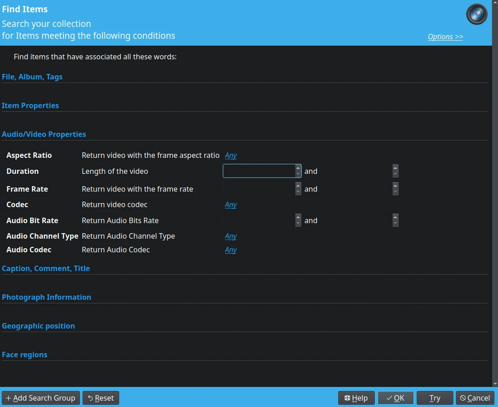The width and height of the screenshot is (498, 407).
Task: Expand the File, Album, Tags section
Action: (x=32, y=77)
